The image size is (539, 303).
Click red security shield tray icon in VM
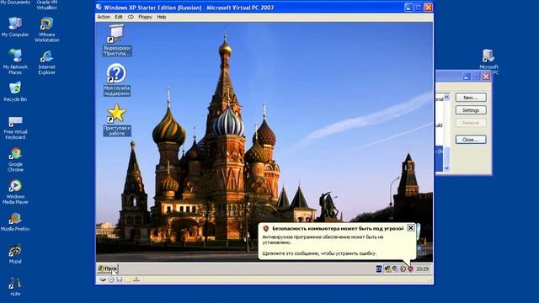[410, 269]
